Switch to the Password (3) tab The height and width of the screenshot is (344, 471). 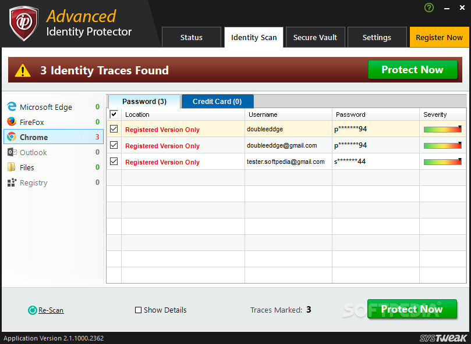144,101
